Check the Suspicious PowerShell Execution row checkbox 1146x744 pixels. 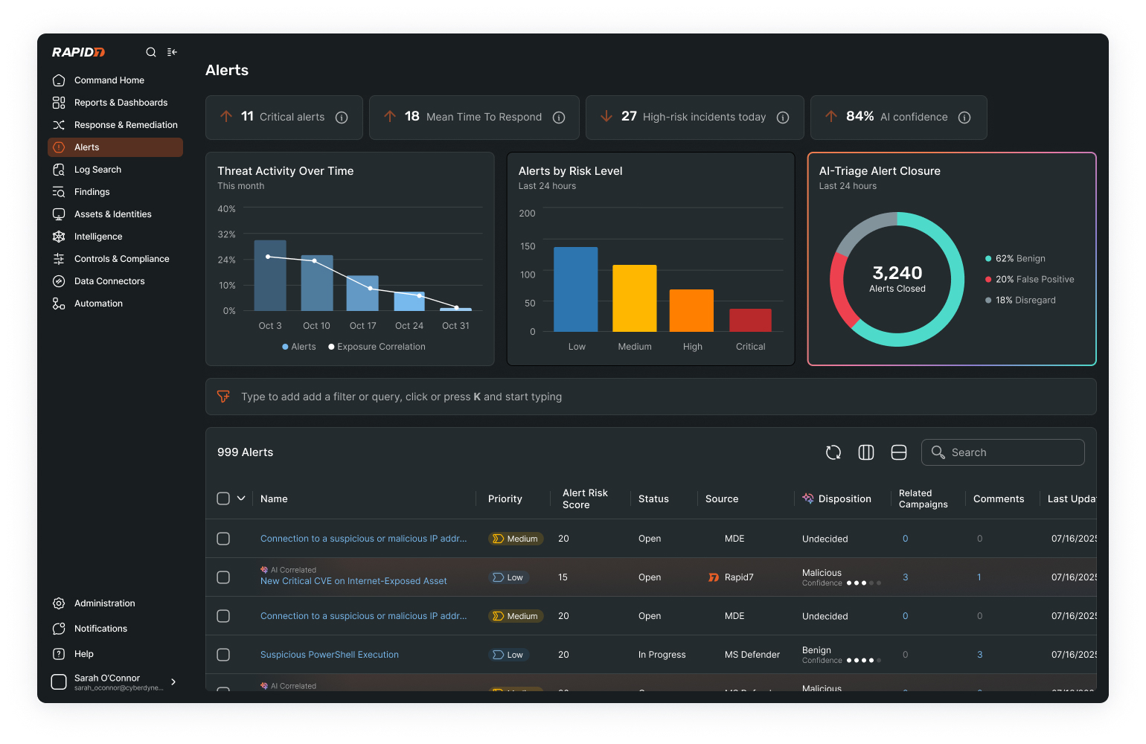point(223,655)
